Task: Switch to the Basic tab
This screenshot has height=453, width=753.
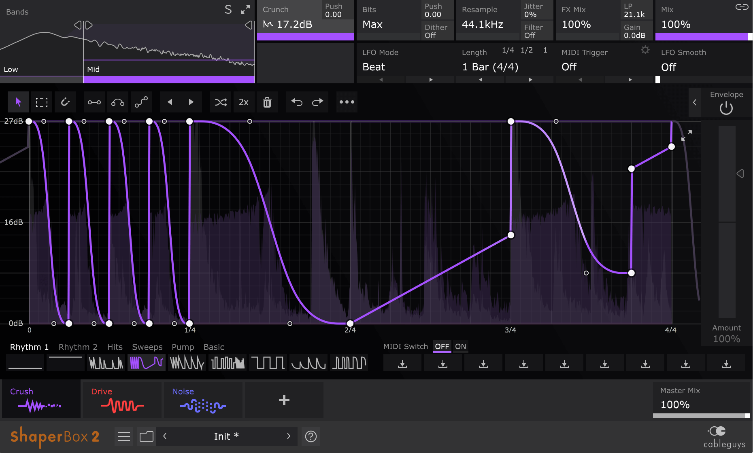Action: (214, 347)
